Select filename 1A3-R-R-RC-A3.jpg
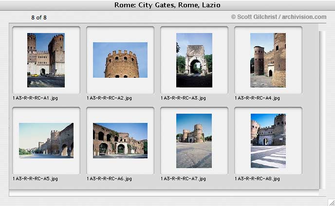This screenshot has width=335, height=206. pyautogui.click(x=183, y=98)
